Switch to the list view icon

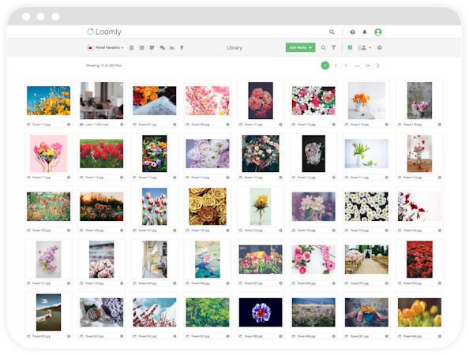(142, 47)
